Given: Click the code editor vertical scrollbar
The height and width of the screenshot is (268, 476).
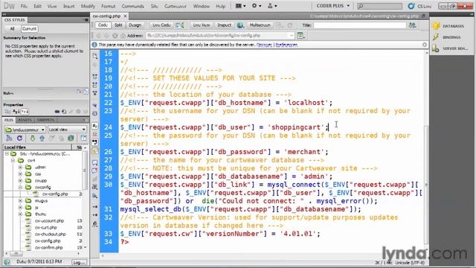Looking at the screenshot, I should click(426, 185).
